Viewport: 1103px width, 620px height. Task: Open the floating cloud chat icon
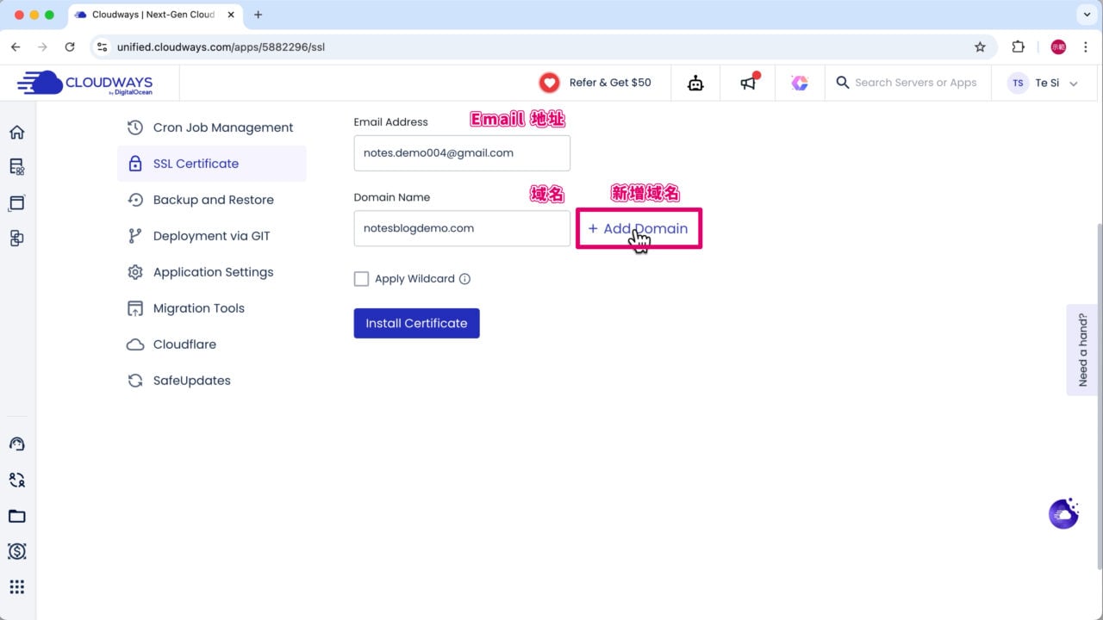(1063, 513)
